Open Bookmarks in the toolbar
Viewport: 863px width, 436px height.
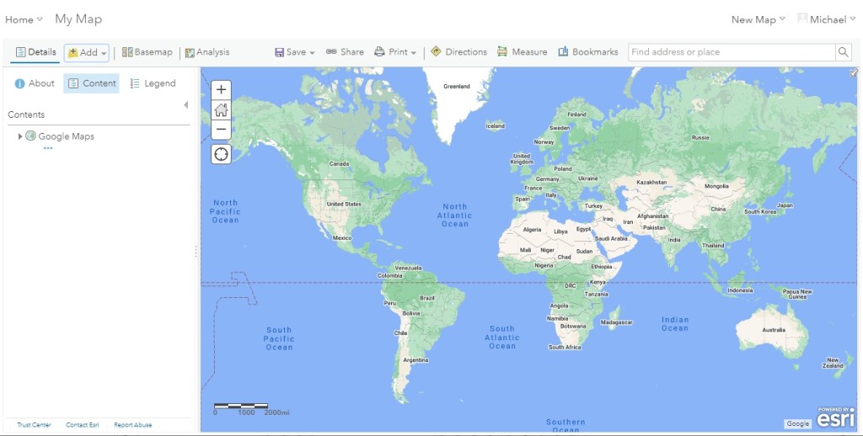(x=587, y=52)
